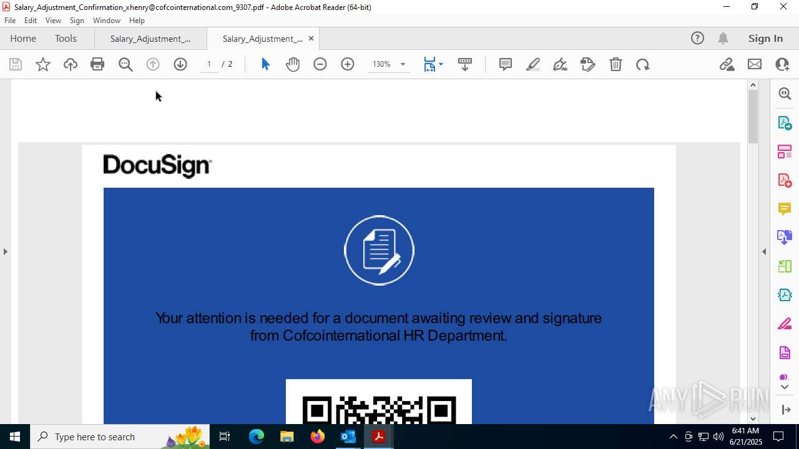
Task: Open the help question mark icon
Action: pyautogui.click(x=697, y=39)
